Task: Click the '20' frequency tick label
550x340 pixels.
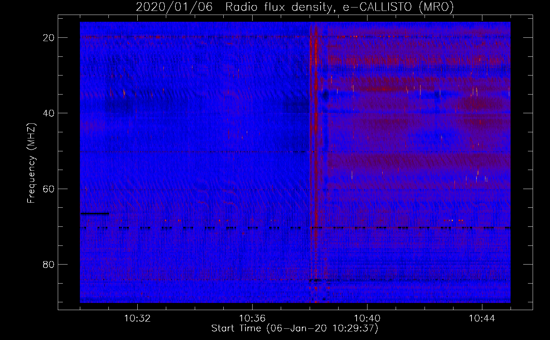Action: tap(49, 38)
